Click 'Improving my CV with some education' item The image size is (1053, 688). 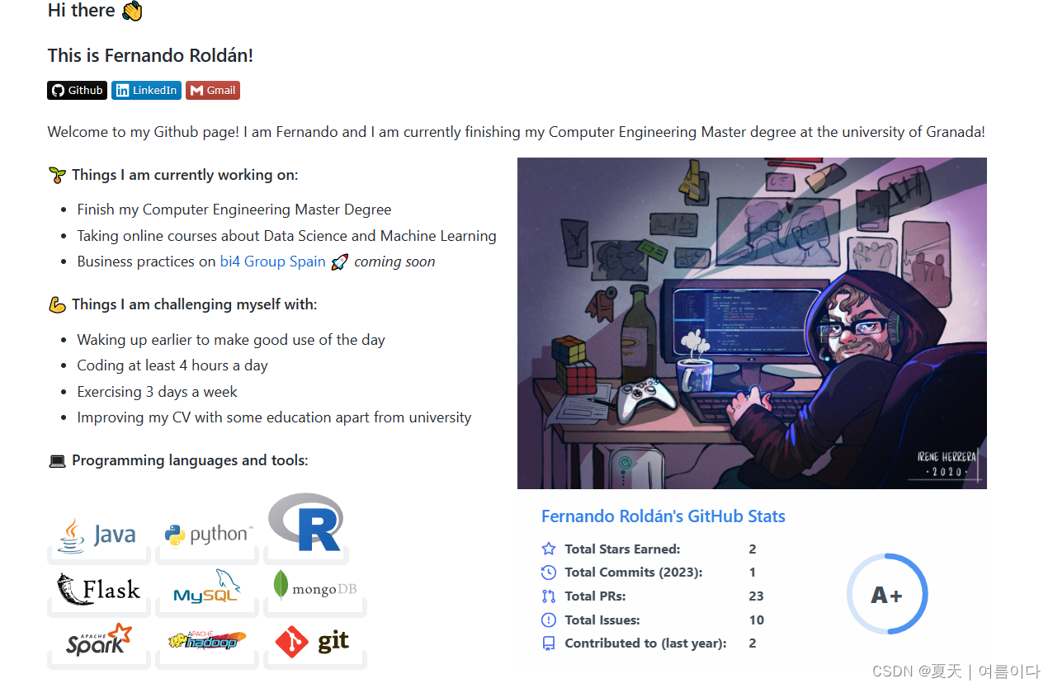click(x=274, y=417)
